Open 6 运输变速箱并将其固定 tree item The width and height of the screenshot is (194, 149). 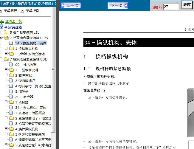coord(33,140)
